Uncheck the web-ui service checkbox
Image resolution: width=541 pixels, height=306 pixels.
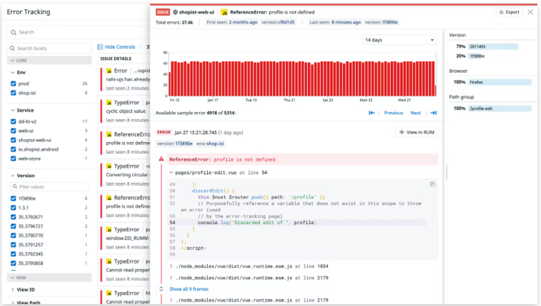(x=13, y=131)
